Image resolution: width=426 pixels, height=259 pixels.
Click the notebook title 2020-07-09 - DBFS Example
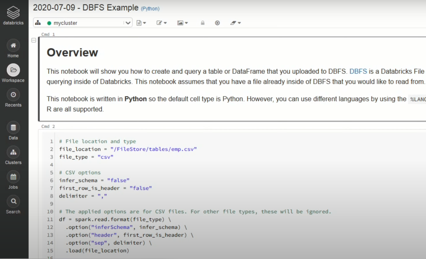tap(86, 8)
